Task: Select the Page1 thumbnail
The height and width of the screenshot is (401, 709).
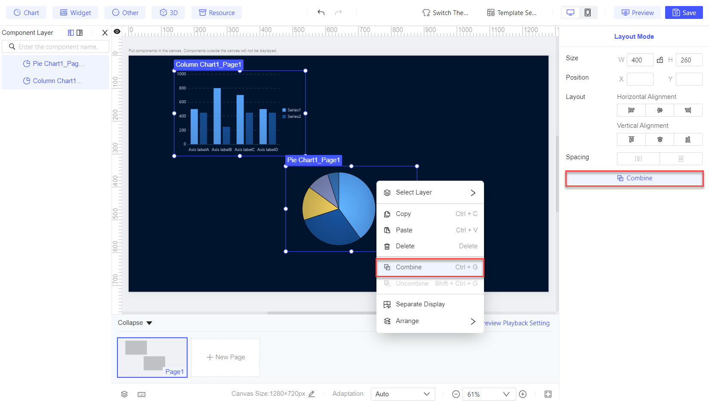Action: [x=152, y=357]
